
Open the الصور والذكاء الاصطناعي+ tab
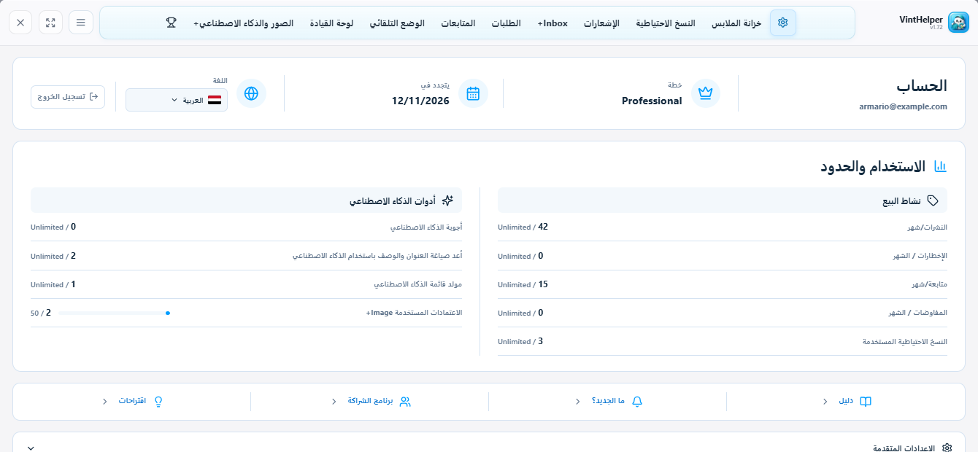[x=243, y=23]
